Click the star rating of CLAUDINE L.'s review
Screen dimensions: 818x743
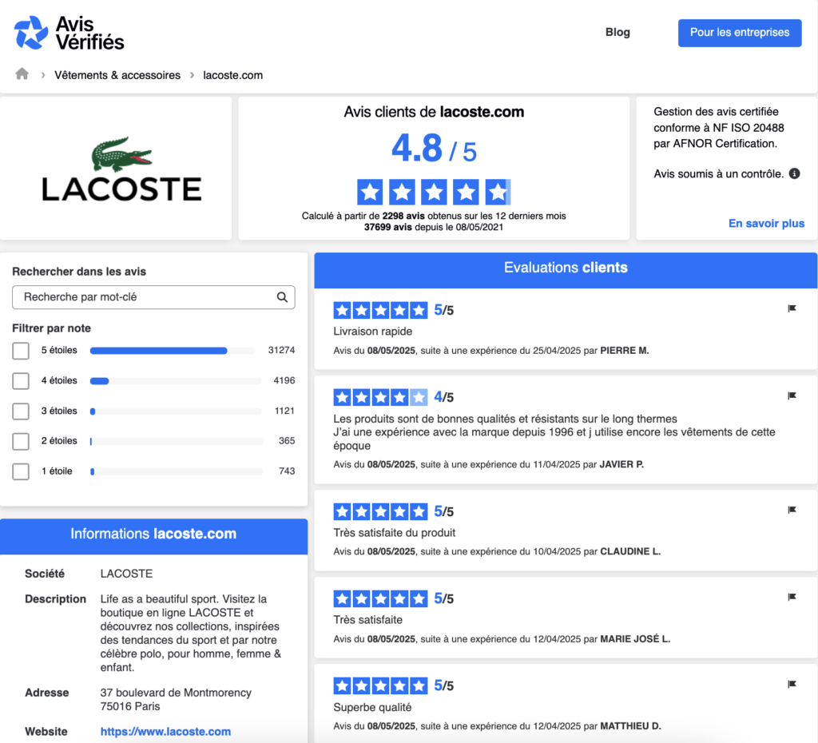pyautogui.click(x=380, y=511)
